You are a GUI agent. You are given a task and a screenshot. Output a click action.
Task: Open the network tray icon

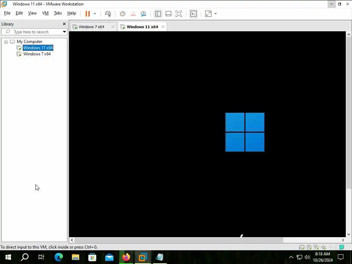[x=299, y=257]
